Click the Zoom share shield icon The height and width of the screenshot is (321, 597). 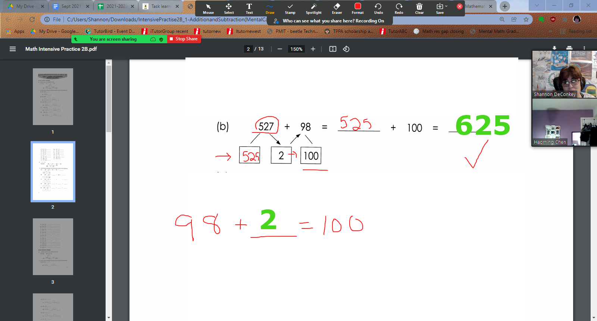(161, 39)
